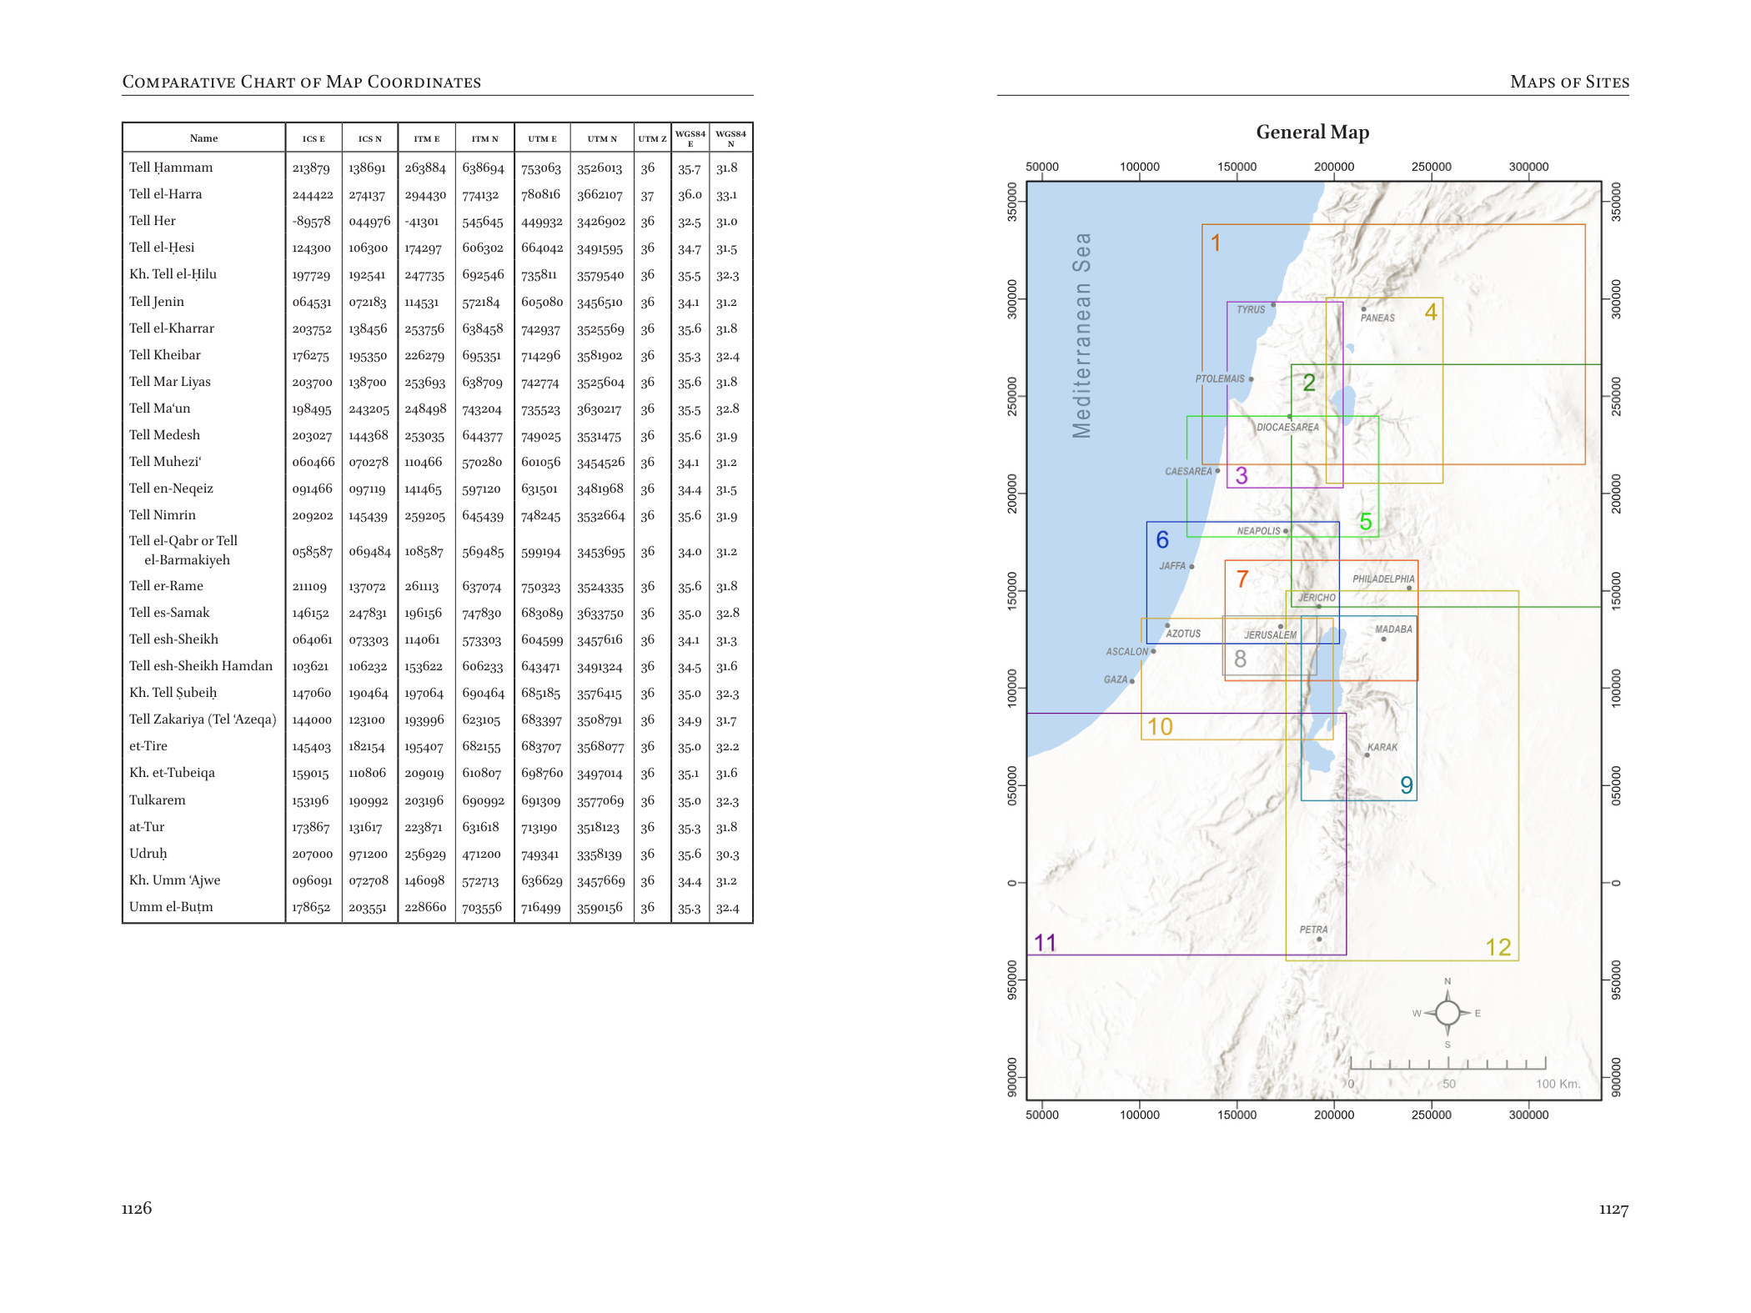This screenshot has height=1313, width=1751.
Task: Click the 'Kh. et-Tubeiqa' row name
Action: pos(172,773)
